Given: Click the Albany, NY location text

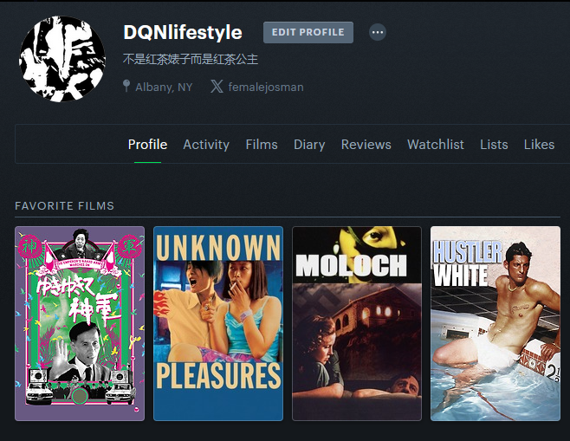Looking at the screenshot, I should point(164,88).
